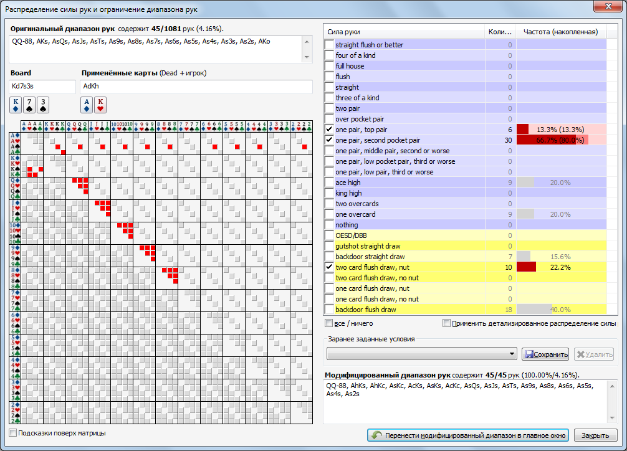Enable 'Применить детализированное распределение силы' checkbox

point(446,323)
